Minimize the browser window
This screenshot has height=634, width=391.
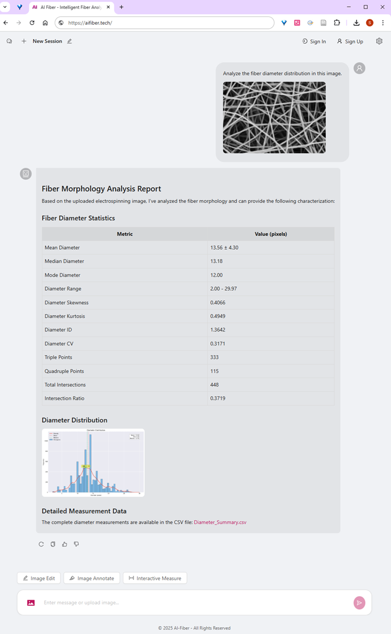pos(349,7)
